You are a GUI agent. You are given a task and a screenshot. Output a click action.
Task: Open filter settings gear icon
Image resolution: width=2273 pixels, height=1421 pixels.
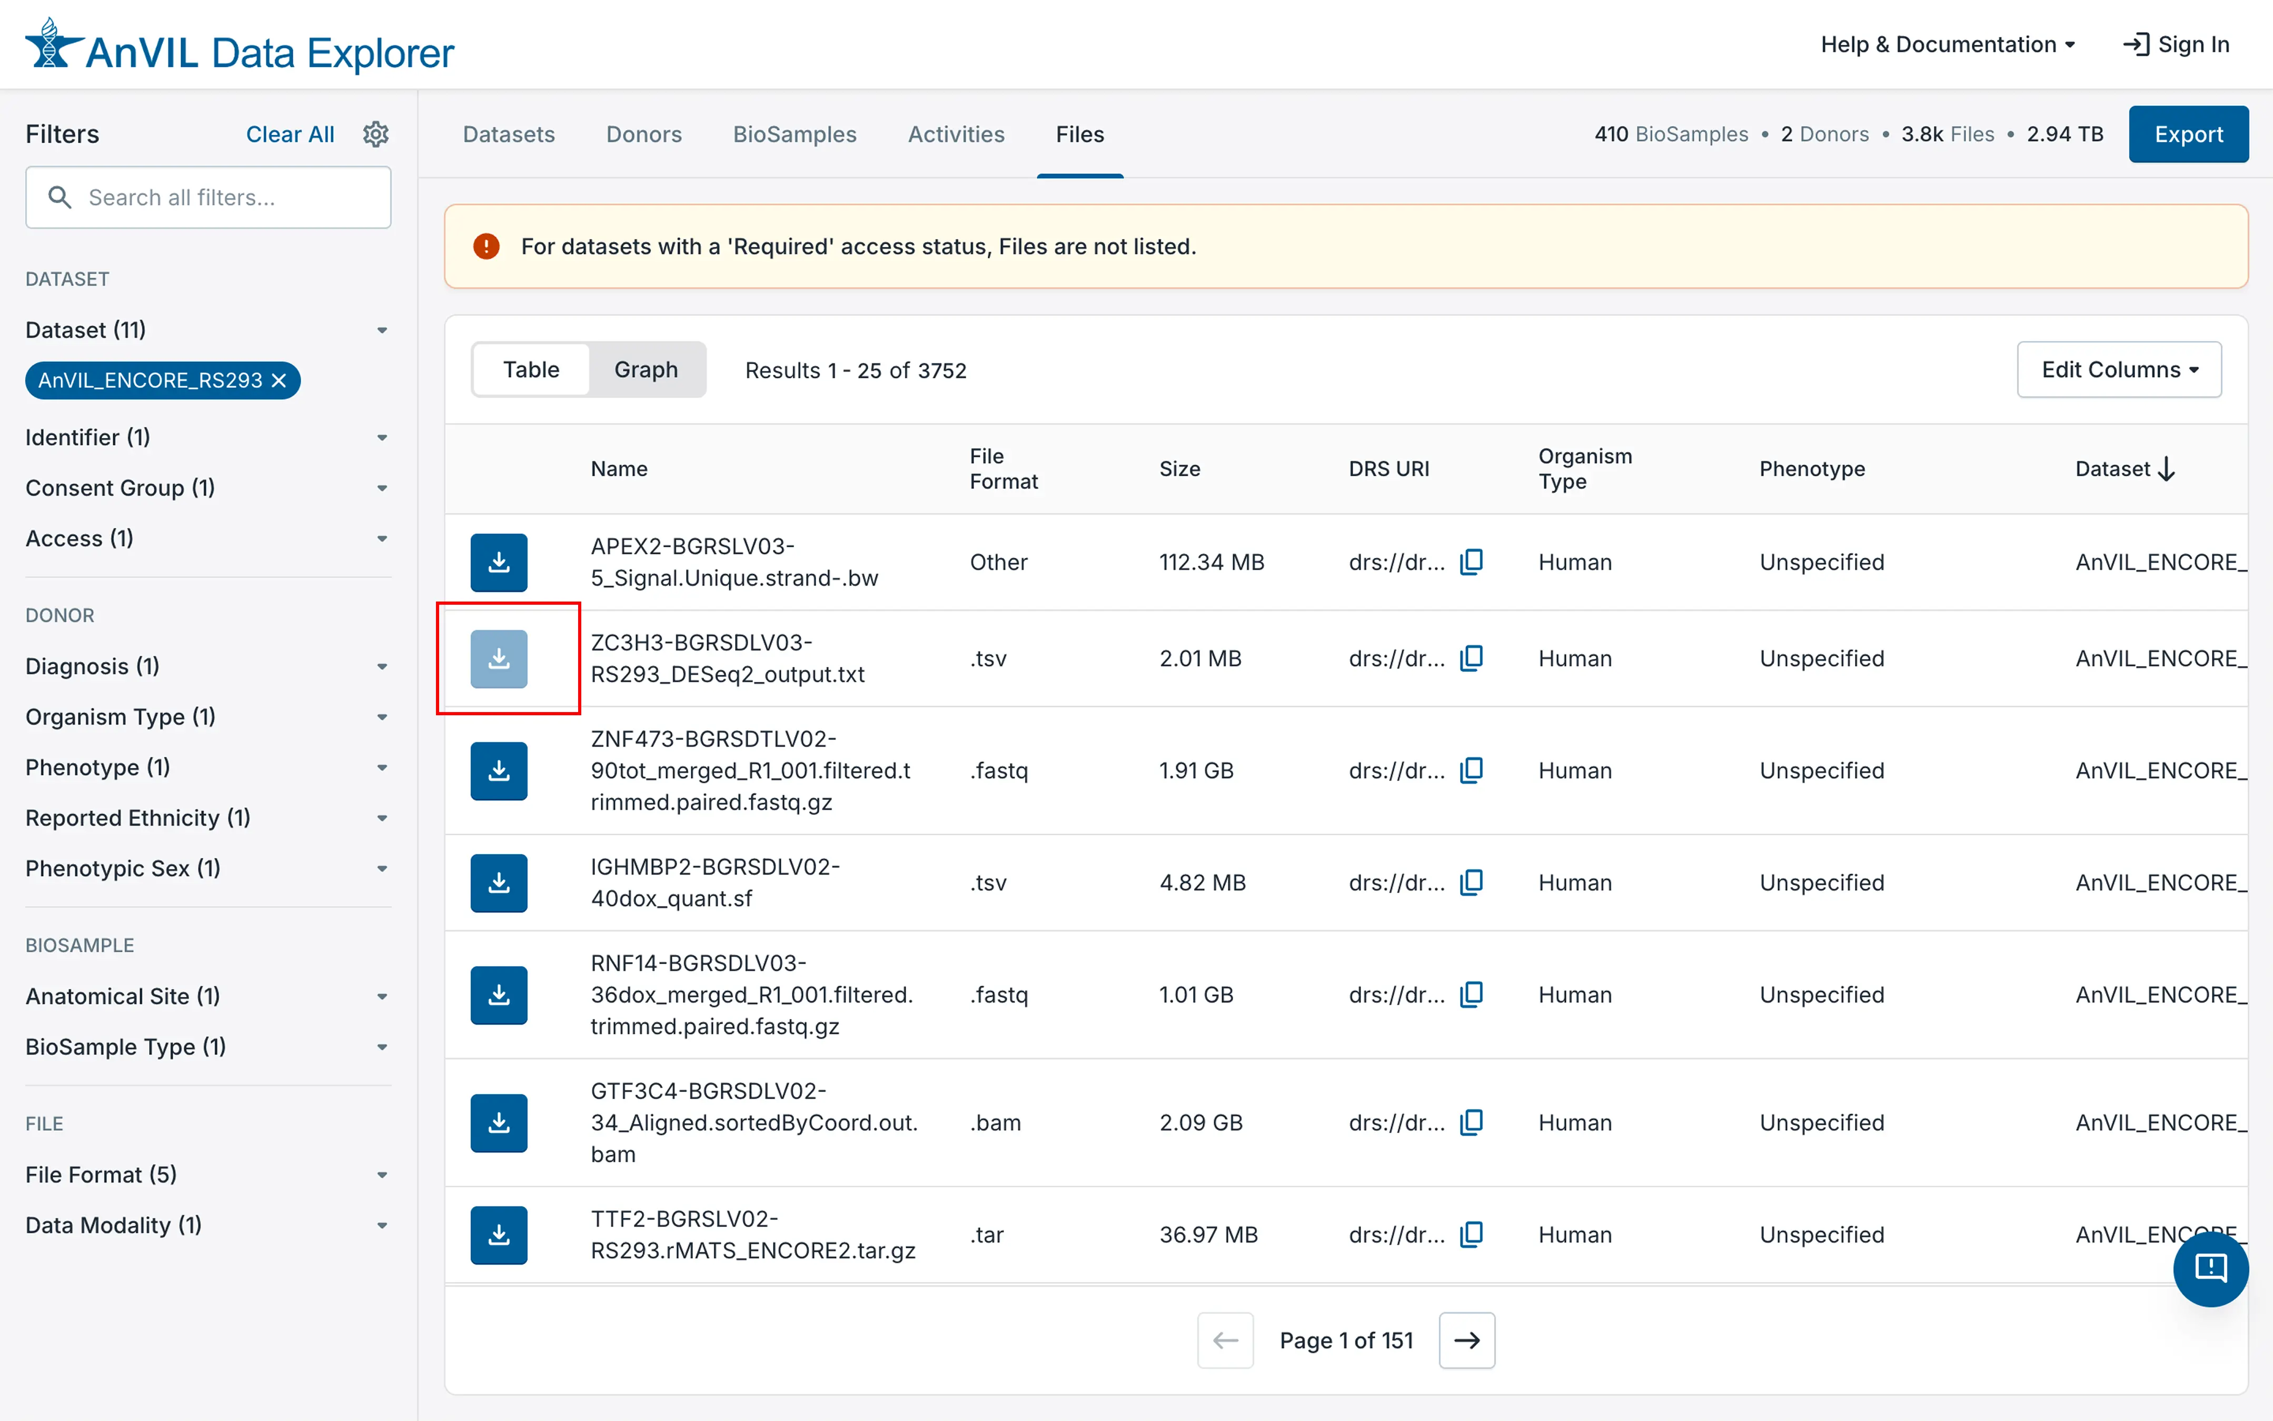click(x=376, y=134)
